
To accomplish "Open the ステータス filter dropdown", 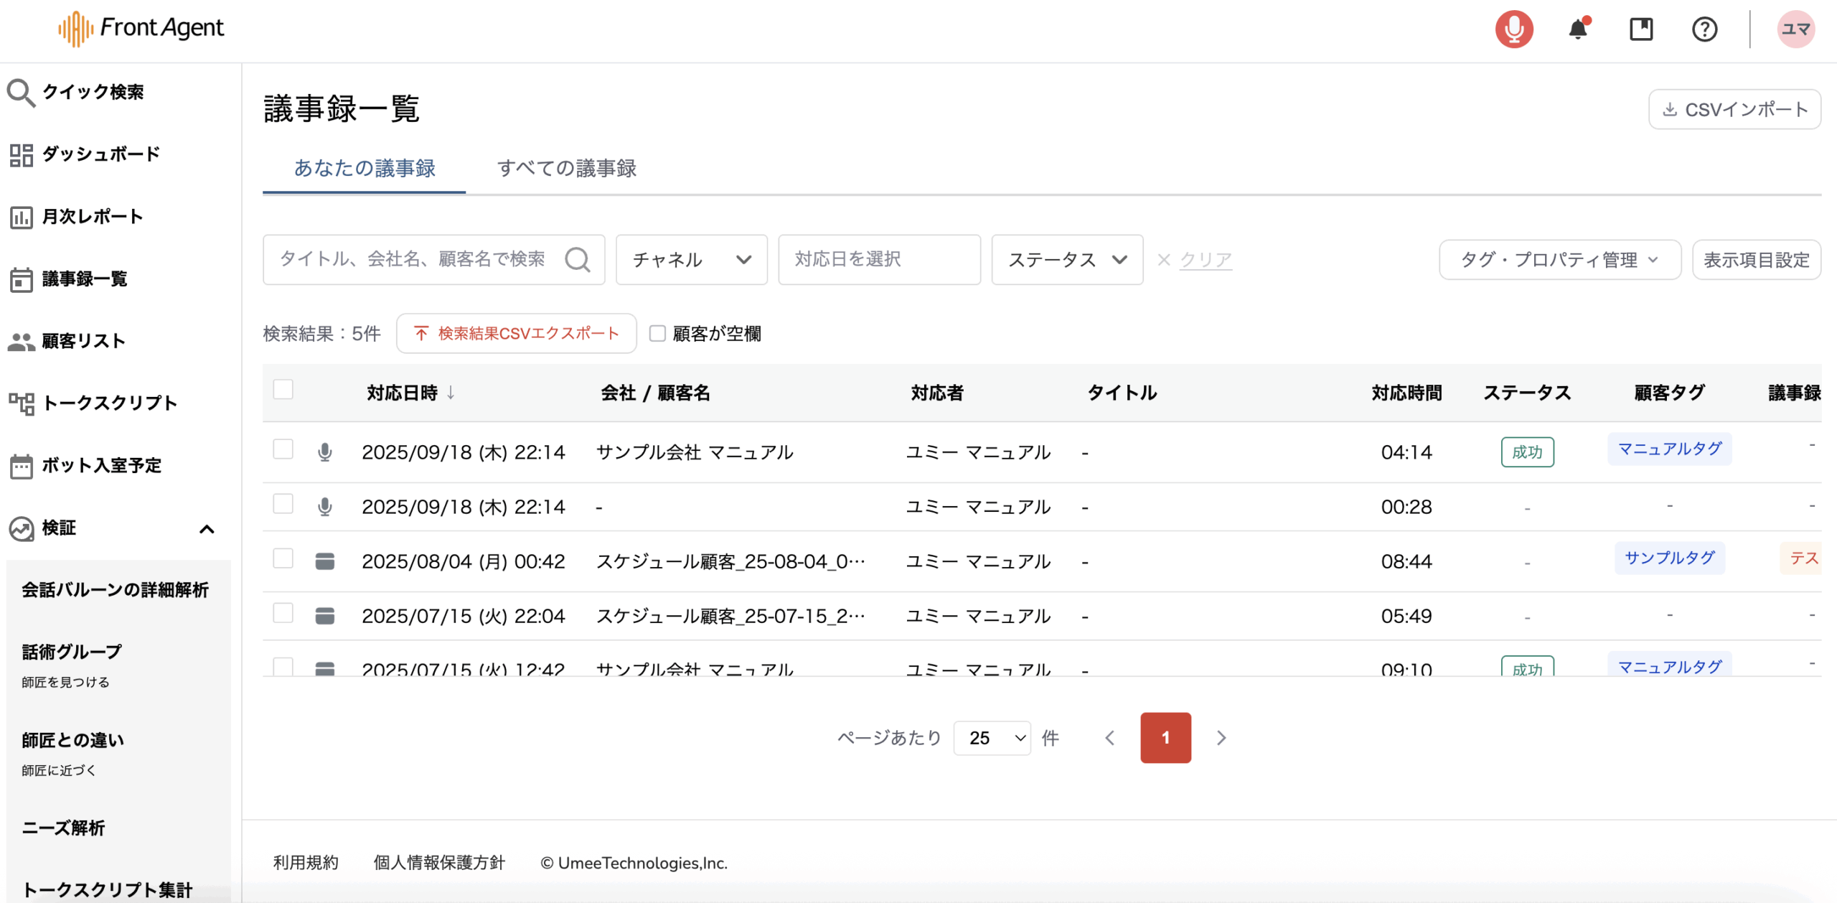I will point(1066,260).
